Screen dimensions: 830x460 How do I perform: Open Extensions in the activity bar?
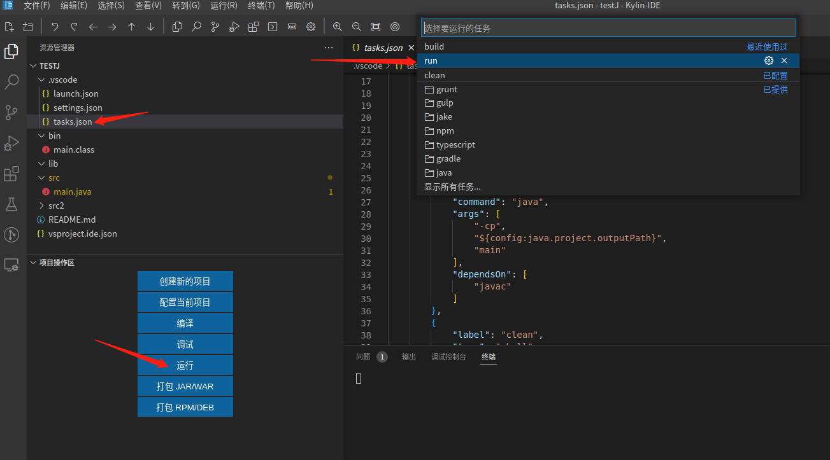(11, 174)
